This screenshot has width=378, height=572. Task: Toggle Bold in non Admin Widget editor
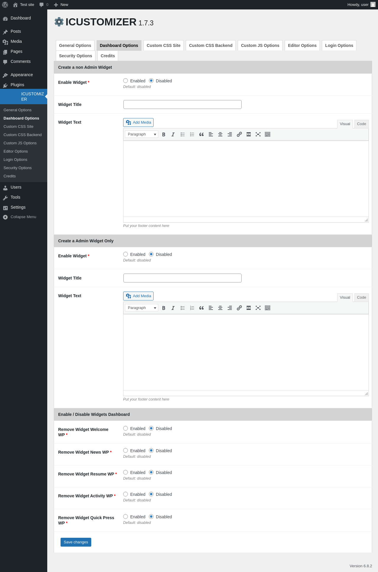coord(164,134)
